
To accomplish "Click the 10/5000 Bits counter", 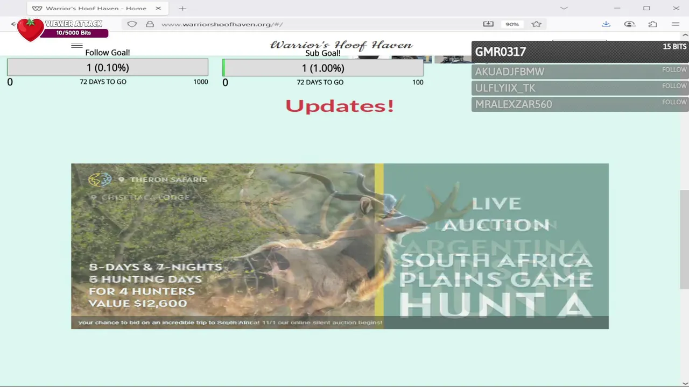I will (x=74, y=33).
